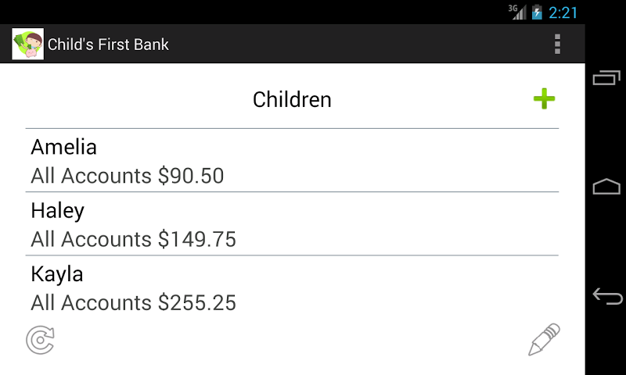Open the three-dot overflow menu
Screen dimensions: 626x375
pos(557,44)
